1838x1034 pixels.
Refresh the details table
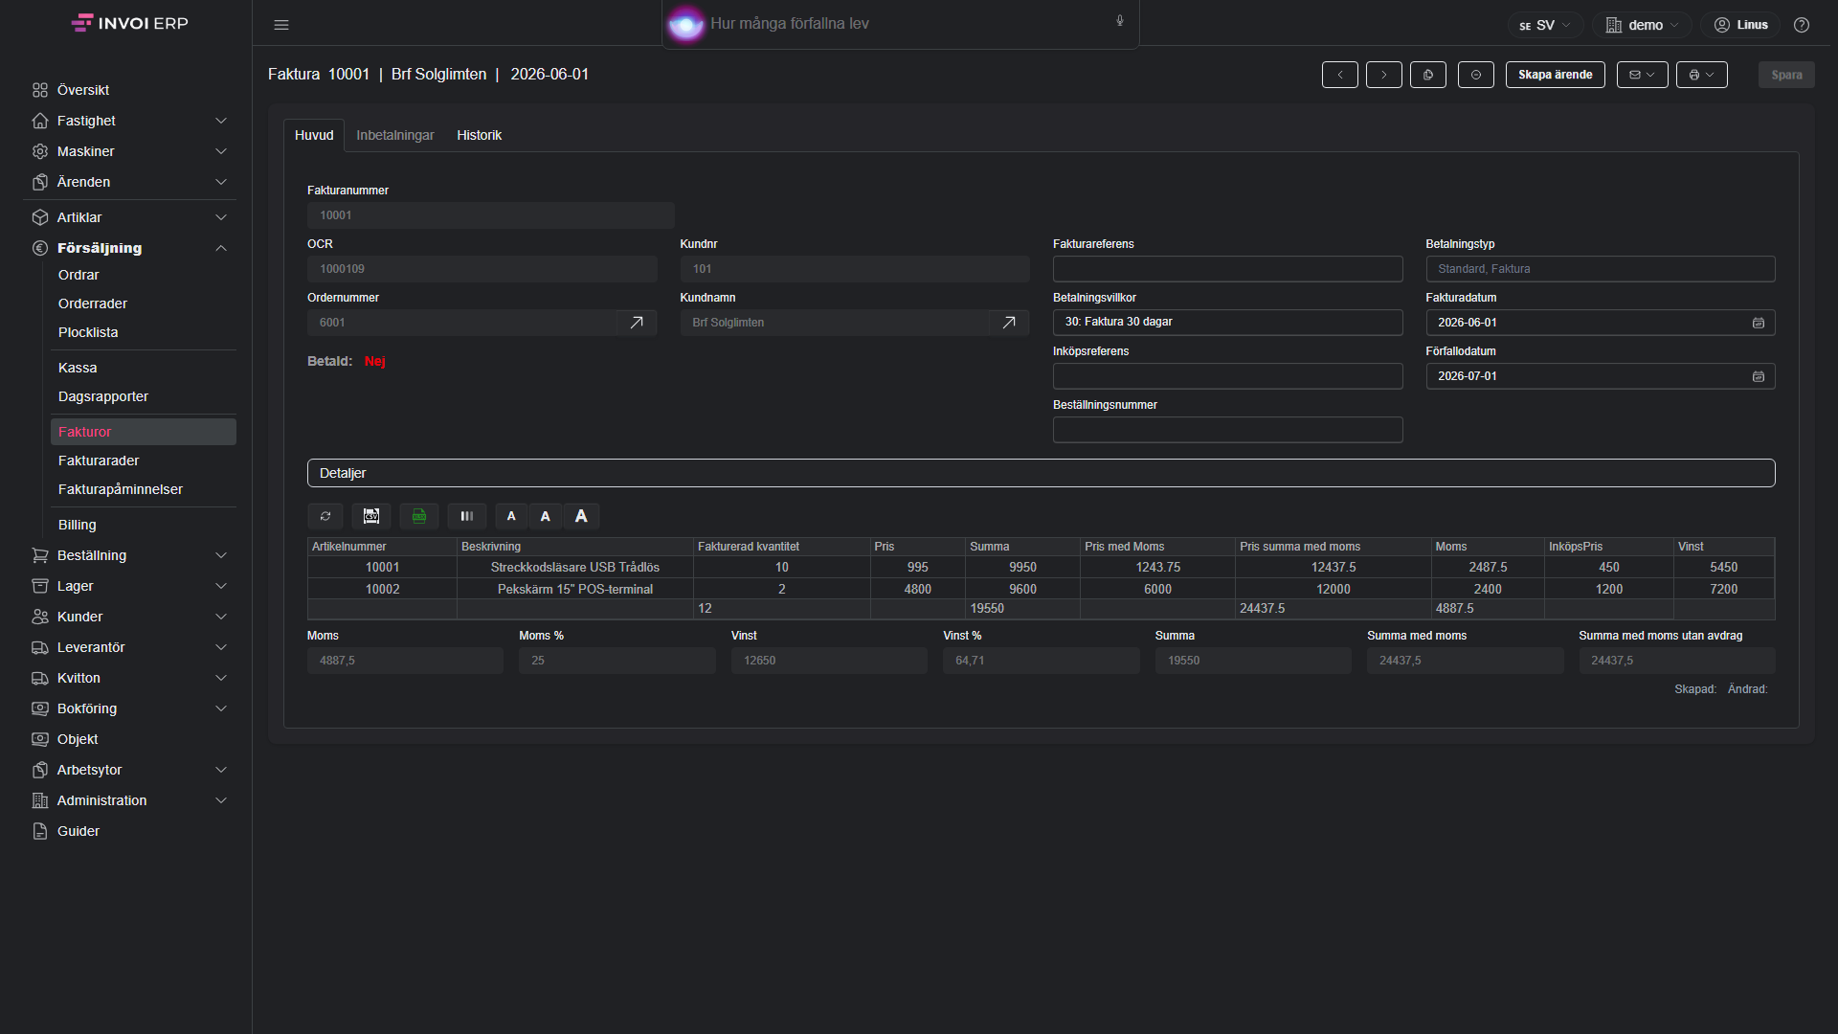(325, 516)
